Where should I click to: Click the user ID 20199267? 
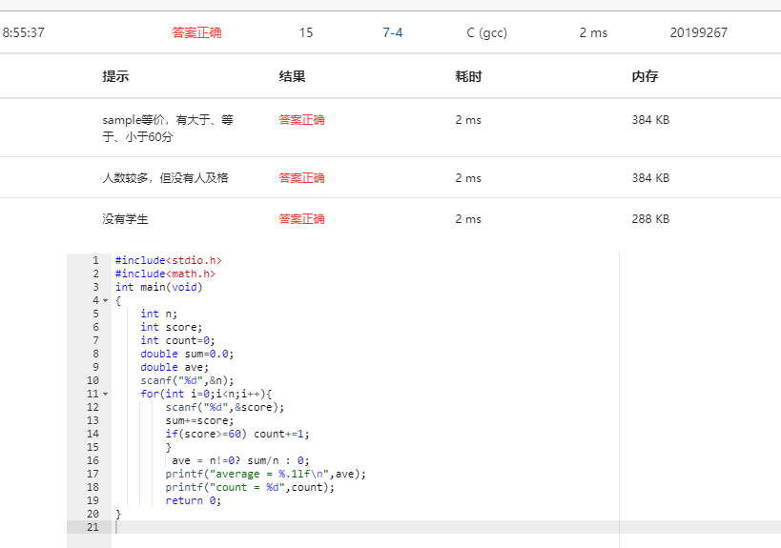[x=698, y=32]
